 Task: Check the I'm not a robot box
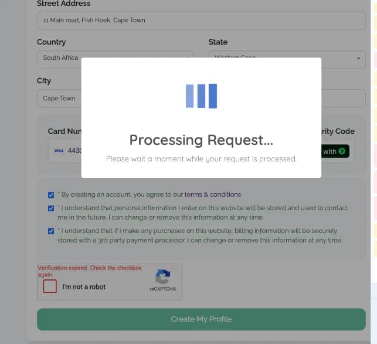click(x=50, y=286)
